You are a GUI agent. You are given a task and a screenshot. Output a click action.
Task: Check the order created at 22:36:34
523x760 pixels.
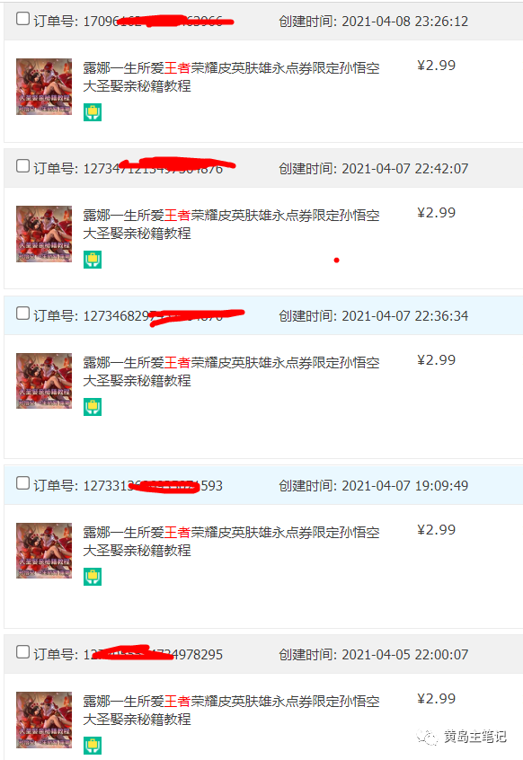point(22,314)
